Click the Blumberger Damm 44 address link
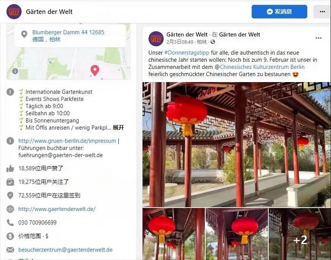Screen dimensions: 331x260 [x=68, y=36]
